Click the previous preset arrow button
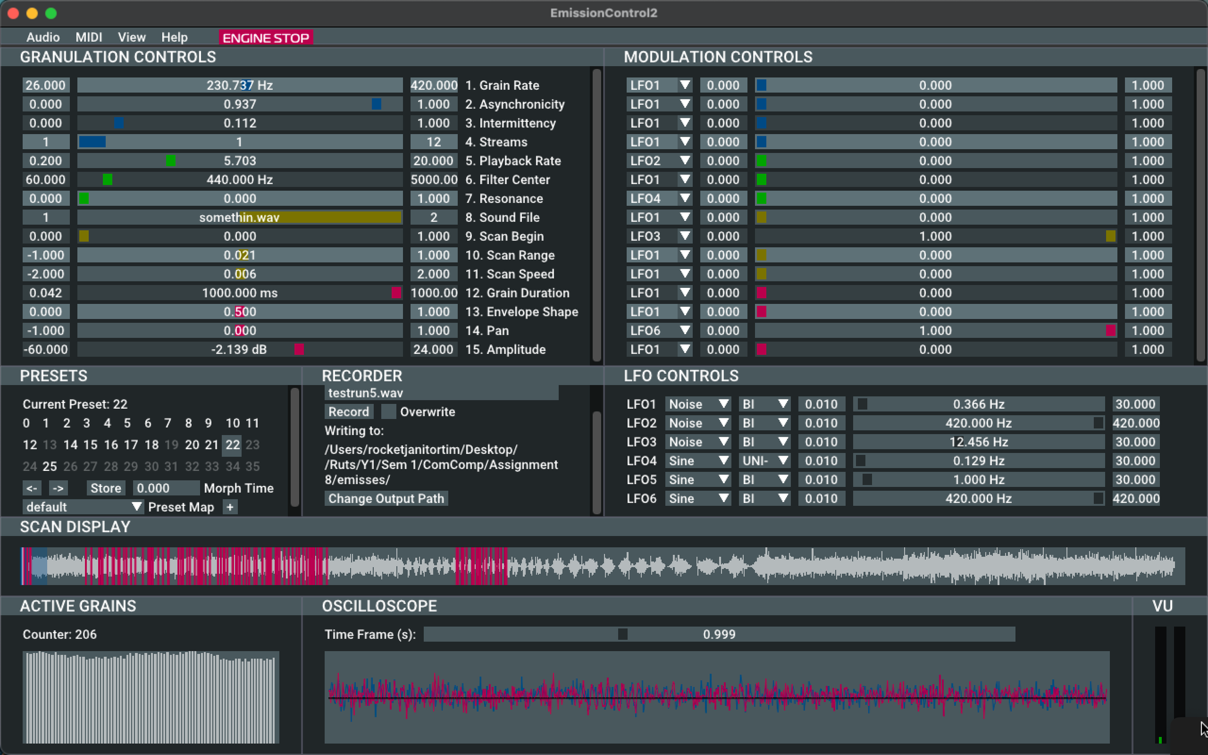 click(x=31, y=488)
